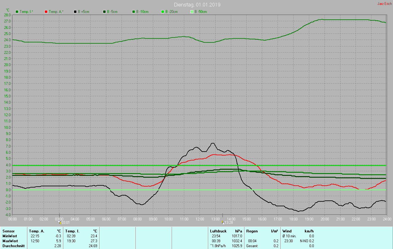Viewport: 393px width, 249px height.
Task: Click the Wind header in the table
Action: tap(287, 231)
